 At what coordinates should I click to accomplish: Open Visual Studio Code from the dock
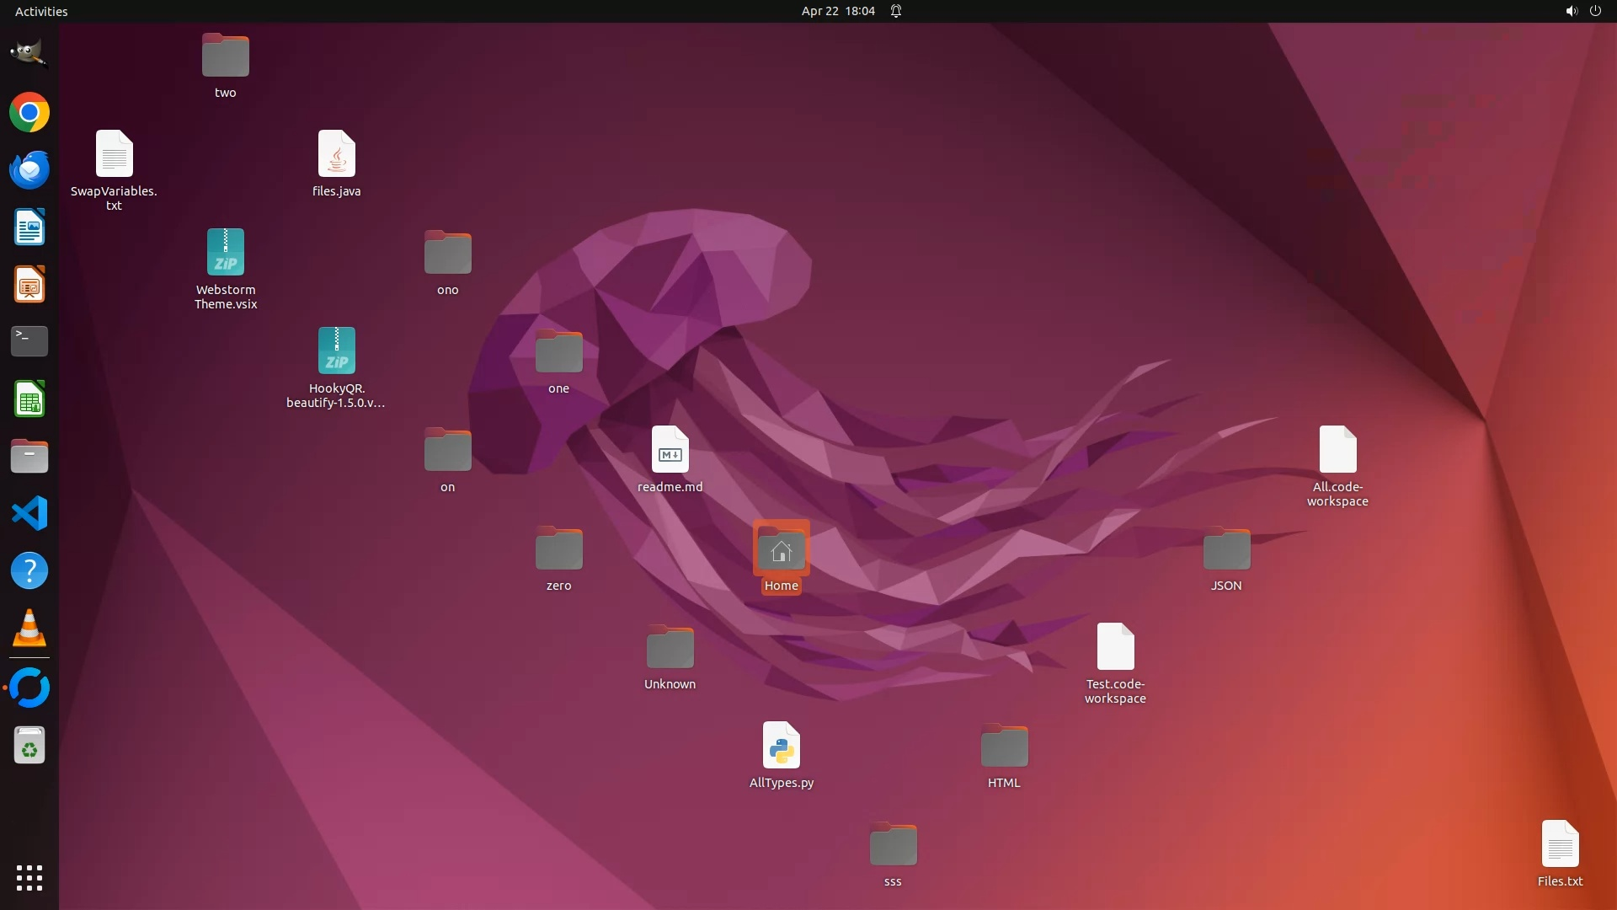pos(29,513)
